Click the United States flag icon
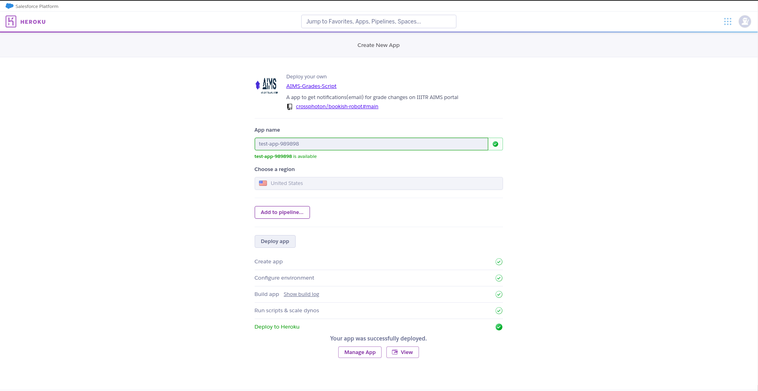The image size is (758, 391). tap(263, 183)
